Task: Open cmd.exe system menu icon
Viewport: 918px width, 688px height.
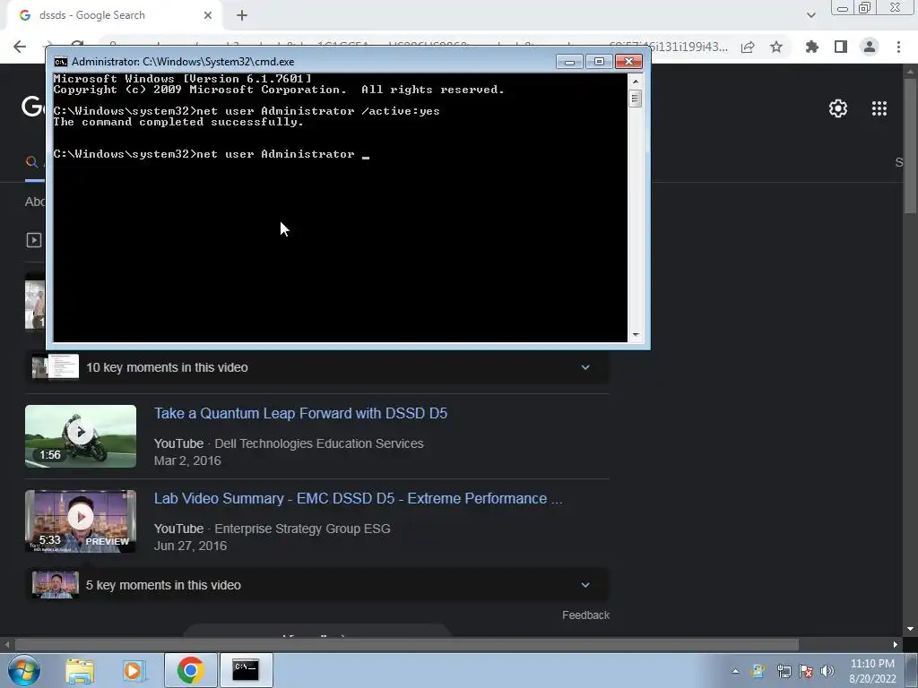Action: (60, 62)
